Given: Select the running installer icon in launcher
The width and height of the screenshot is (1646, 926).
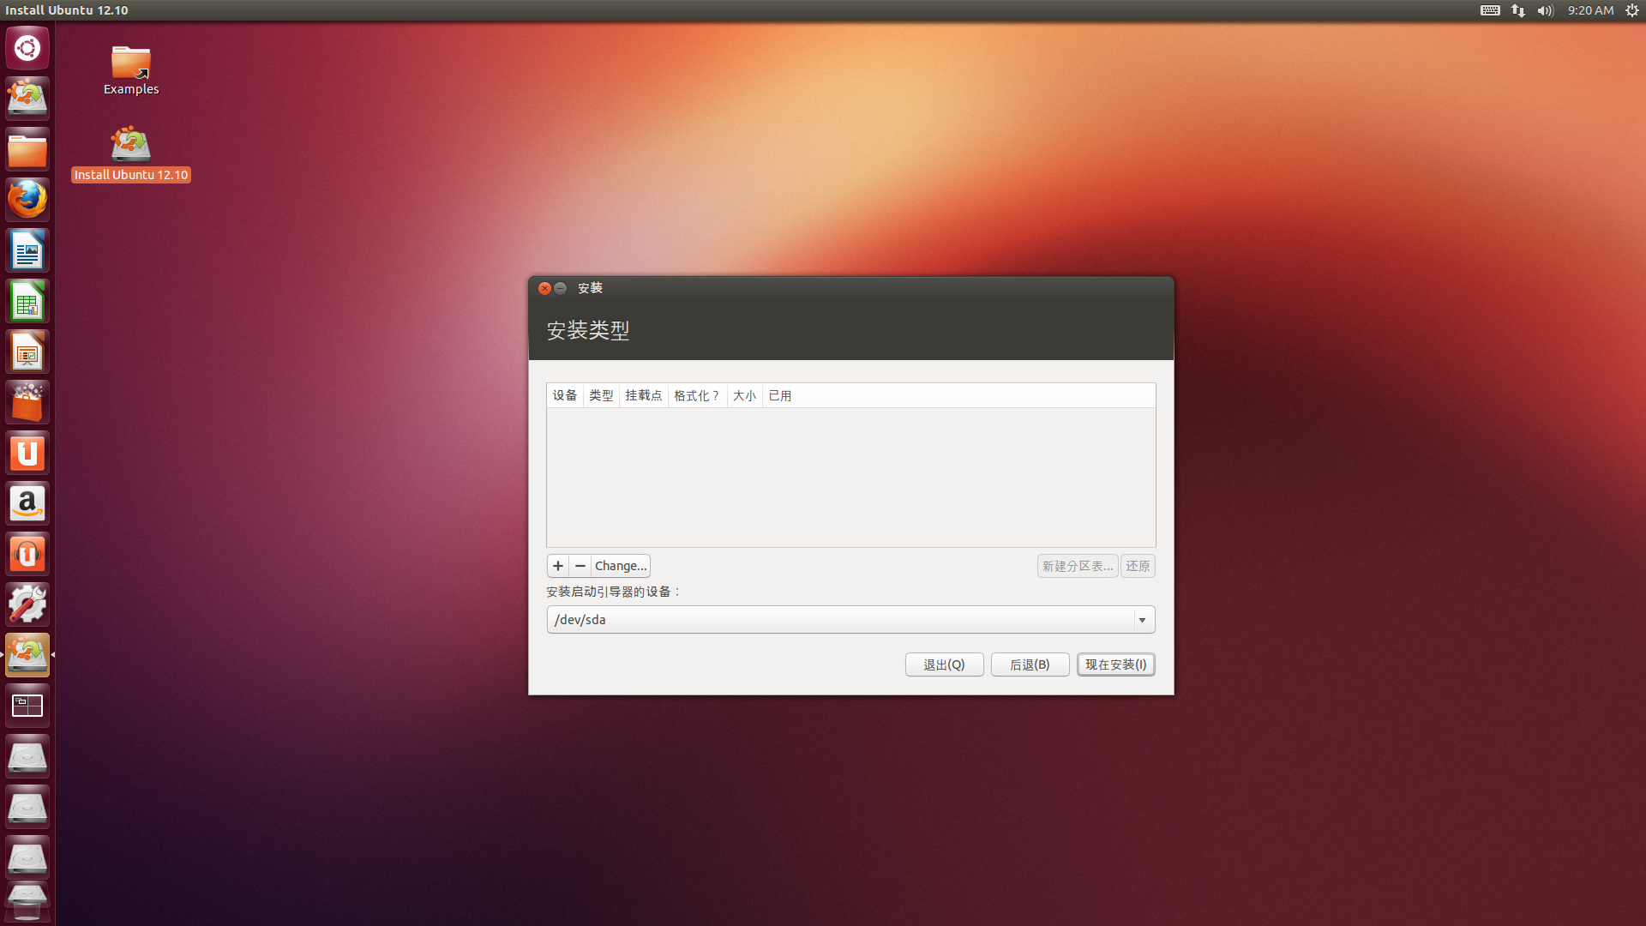Looking at the screenshot, I should 27,655.
